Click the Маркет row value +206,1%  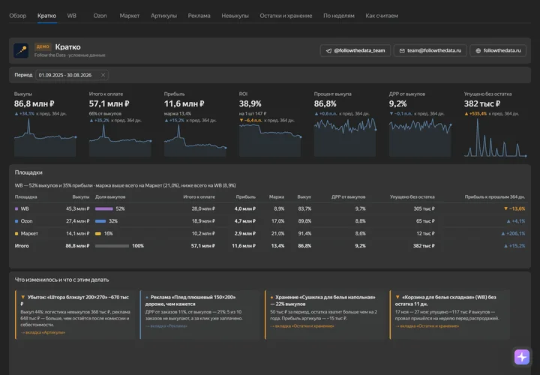point(513,233)
